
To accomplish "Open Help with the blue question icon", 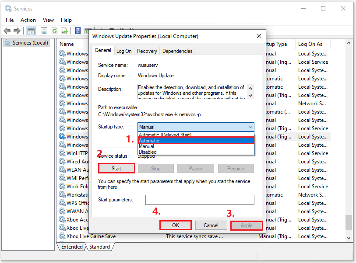I will pos(78,31).
